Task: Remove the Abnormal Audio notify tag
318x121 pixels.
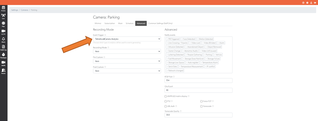Action: (x=183, y=51)
